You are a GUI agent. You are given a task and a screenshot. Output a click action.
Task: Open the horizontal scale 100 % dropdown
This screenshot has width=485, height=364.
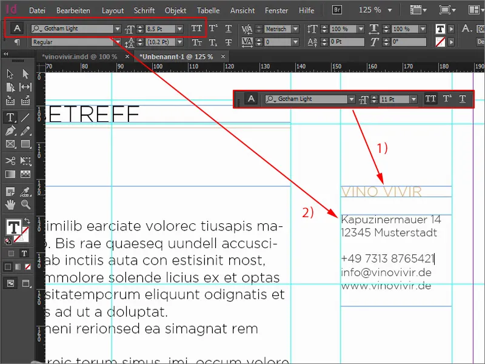click(x=423, y=29)
